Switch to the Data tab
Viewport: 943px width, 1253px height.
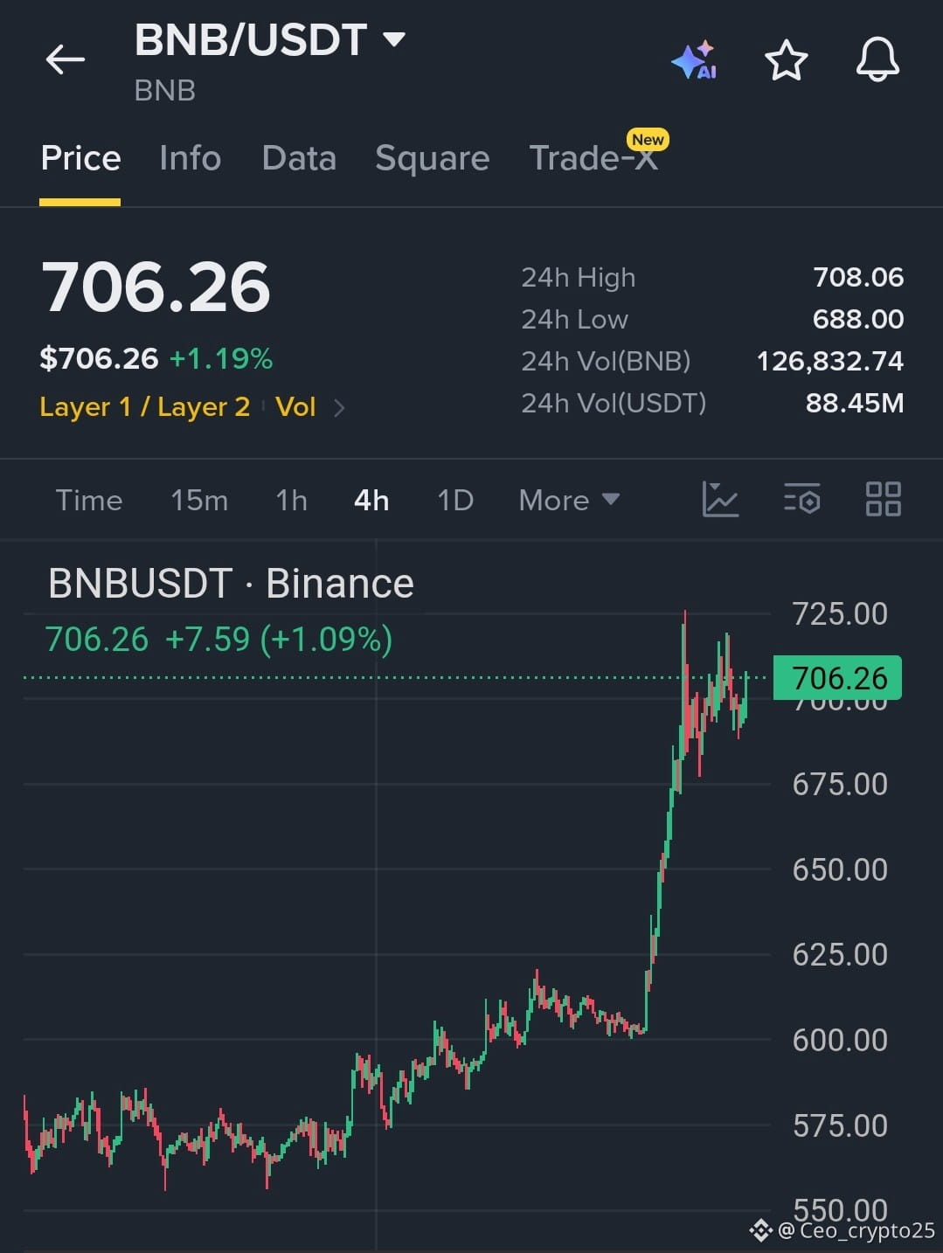(299, 158)
